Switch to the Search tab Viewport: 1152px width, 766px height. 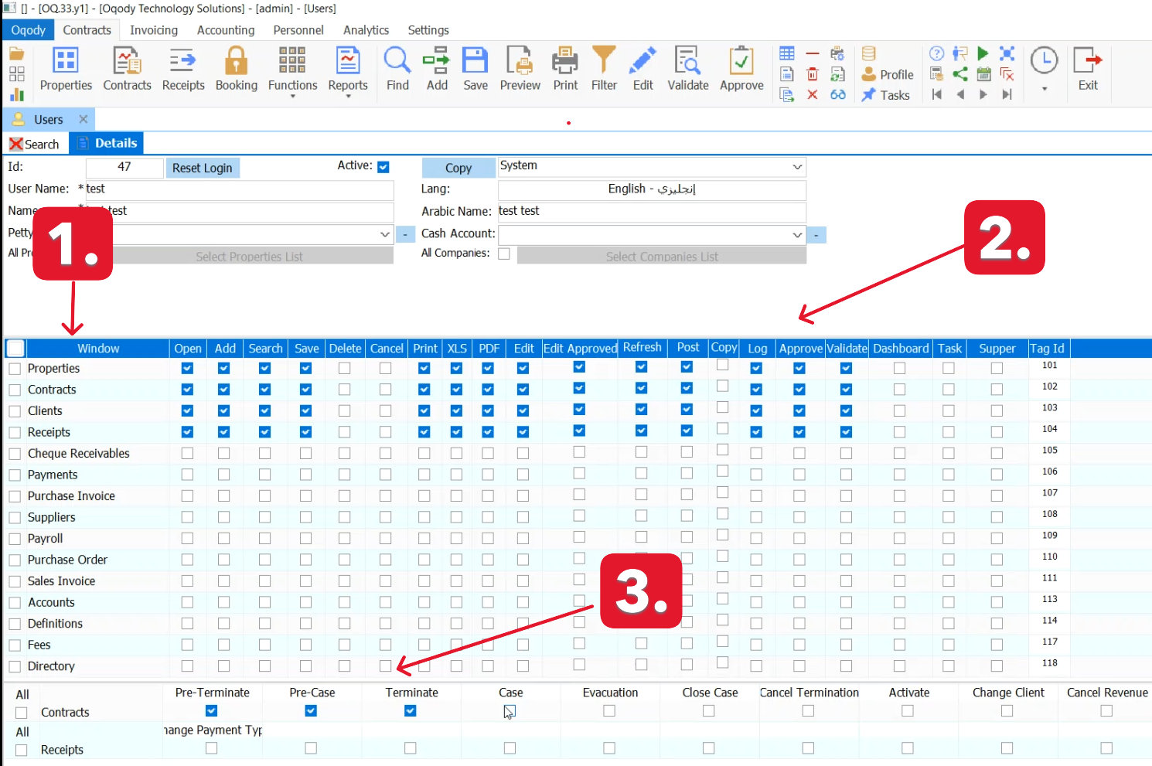tap(35, 145)
